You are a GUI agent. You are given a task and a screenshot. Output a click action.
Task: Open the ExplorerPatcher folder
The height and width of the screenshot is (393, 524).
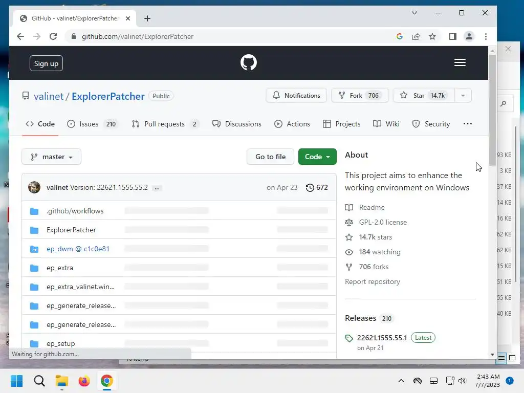[71, 230]
